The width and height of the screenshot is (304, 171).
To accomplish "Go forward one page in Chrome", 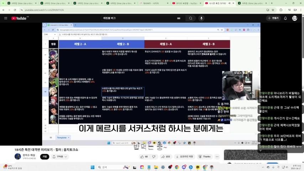I will (9, 10).
